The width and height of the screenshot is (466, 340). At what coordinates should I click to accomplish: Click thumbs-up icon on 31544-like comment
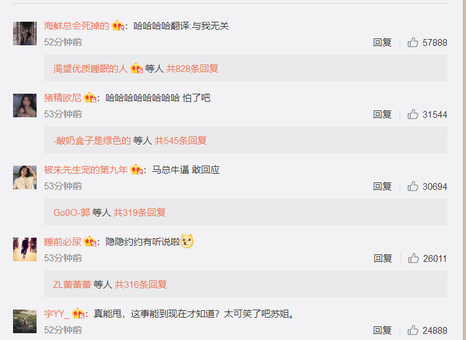tap(413, 114)
